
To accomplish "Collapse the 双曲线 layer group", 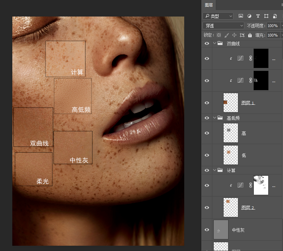I will point(214,44).
